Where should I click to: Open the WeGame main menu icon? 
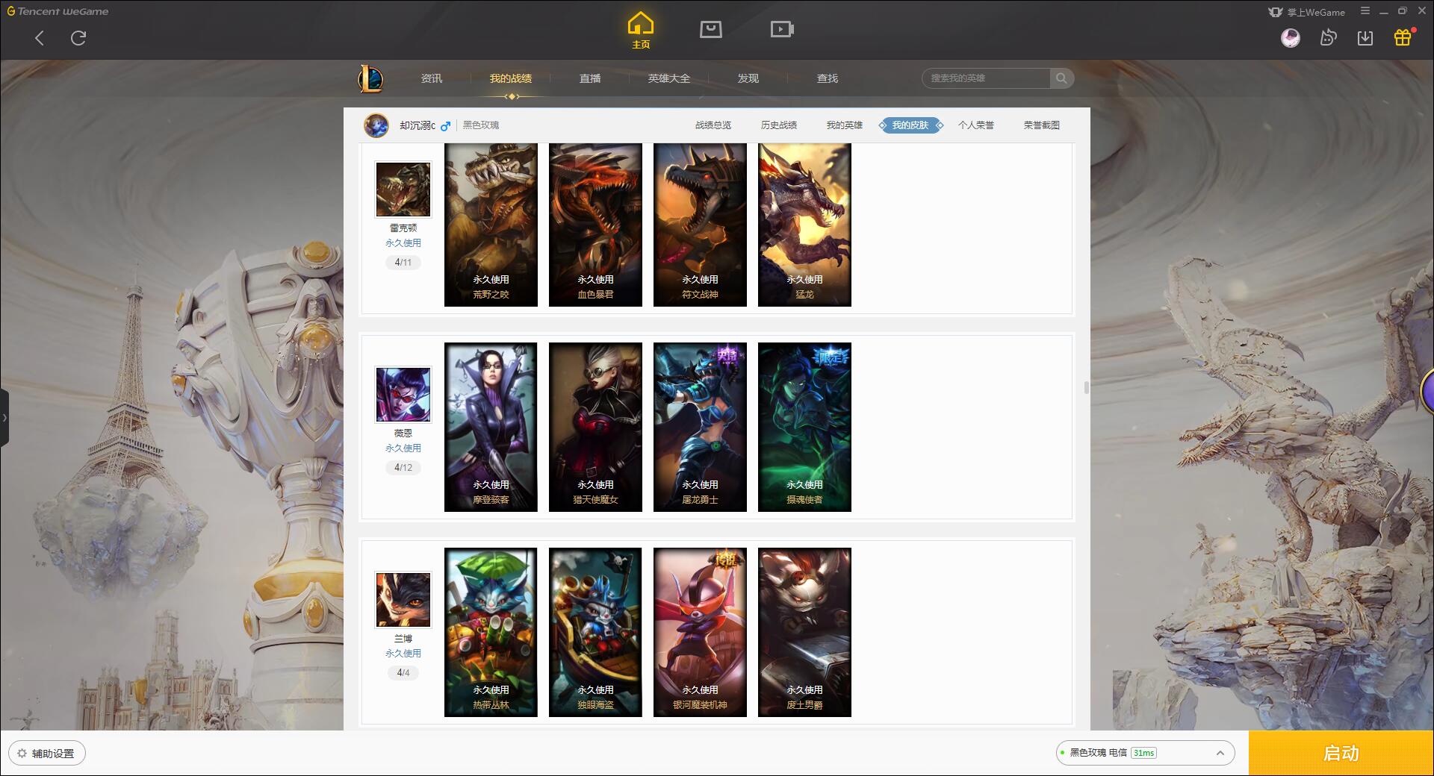coord(1365,11)
